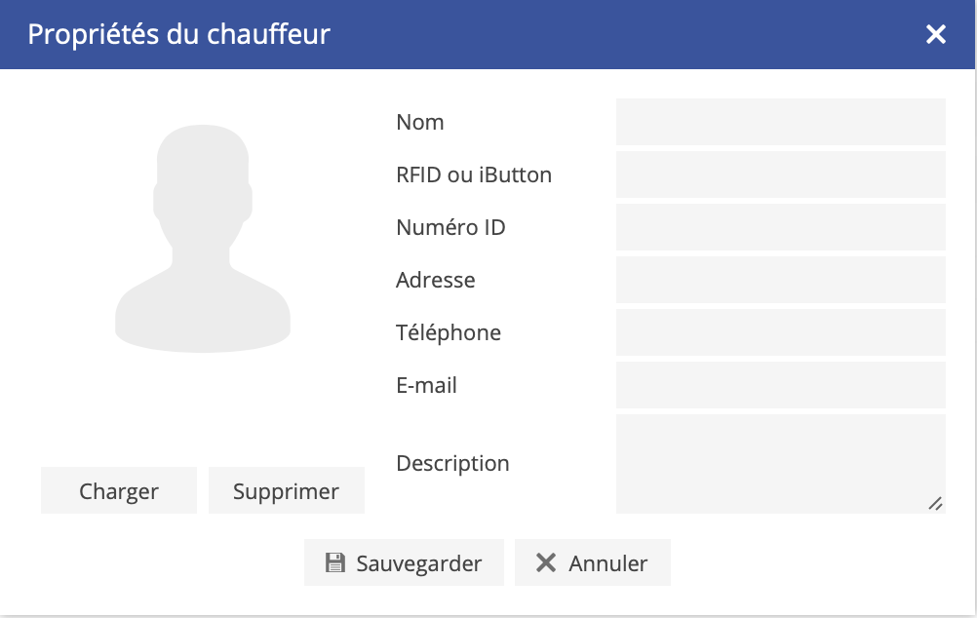
Task: Click the Téléphone input field
Action: point(780,332)
